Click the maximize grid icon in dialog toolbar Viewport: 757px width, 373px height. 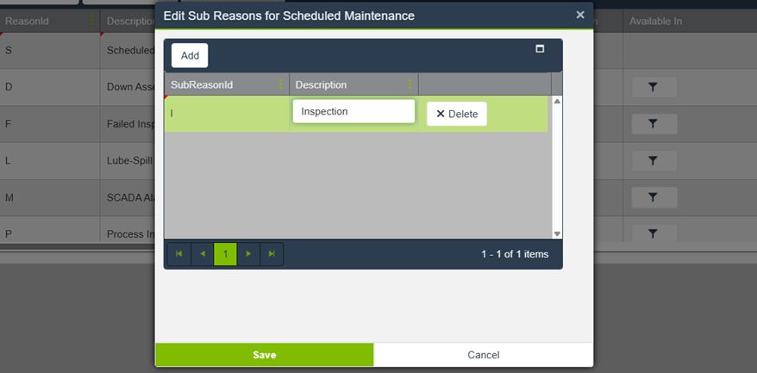(x=540, y=49)
